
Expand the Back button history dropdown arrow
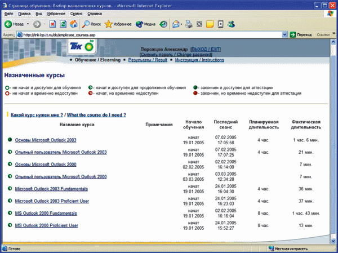(x=28, y=24)
